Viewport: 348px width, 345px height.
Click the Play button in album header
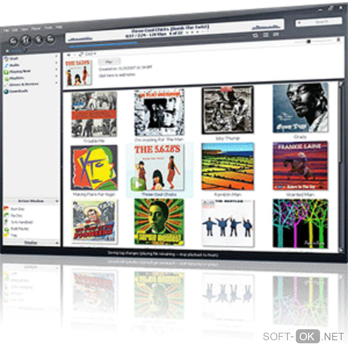pos(109,62)
